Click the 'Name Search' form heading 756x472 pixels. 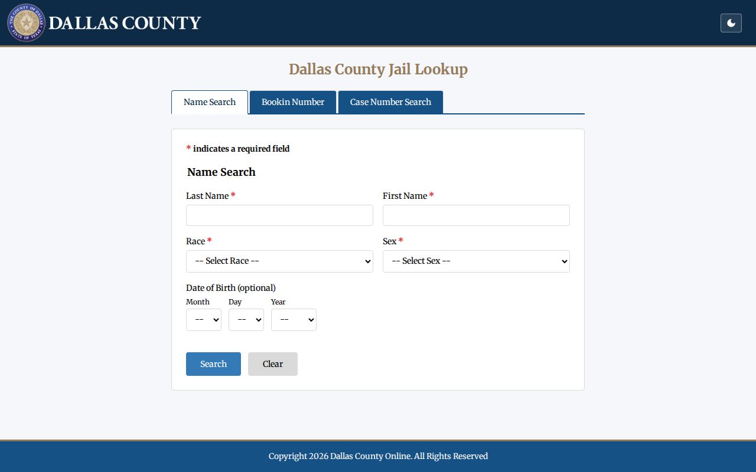[221, 172]
